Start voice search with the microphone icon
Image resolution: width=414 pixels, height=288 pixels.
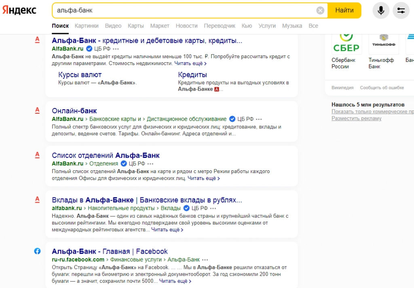(x=381, y=10)
